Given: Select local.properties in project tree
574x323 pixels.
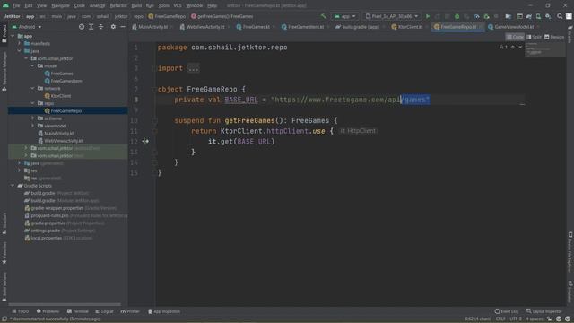Looking at the screenshot, I should (58, 238).
